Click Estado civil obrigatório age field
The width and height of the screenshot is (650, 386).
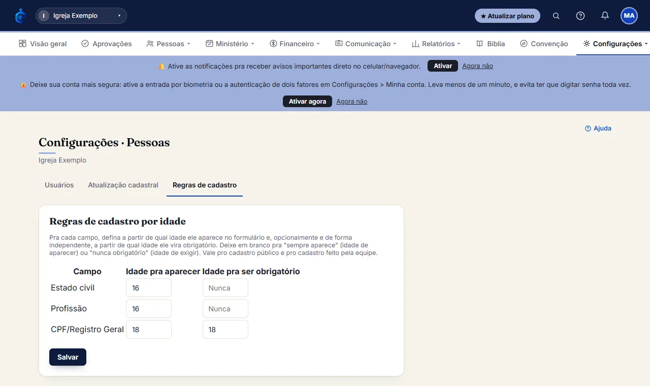(225, 288)
